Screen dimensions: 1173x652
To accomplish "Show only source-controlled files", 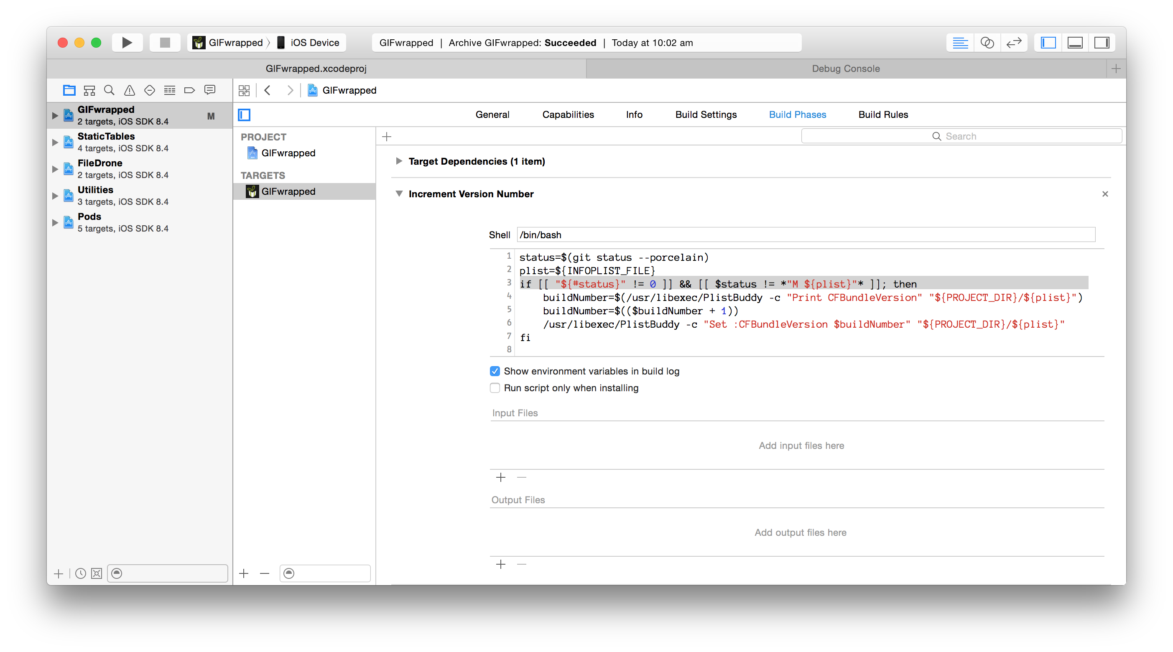I will click(97, 574).
